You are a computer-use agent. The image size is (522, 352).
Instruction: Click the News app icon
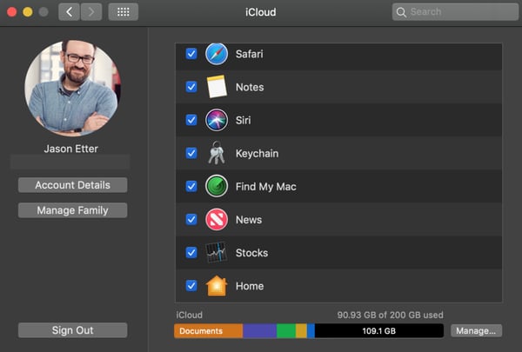click(217, 220)
